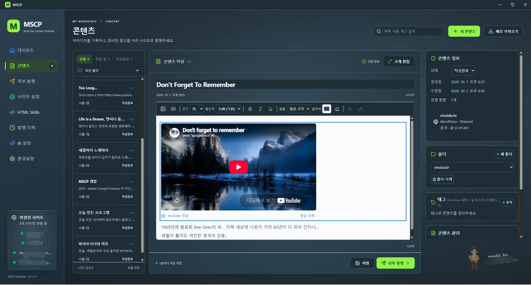Screen dimensions: 531x285
Task: Open the font color swatch (글자색)
Action: (326, 109)
